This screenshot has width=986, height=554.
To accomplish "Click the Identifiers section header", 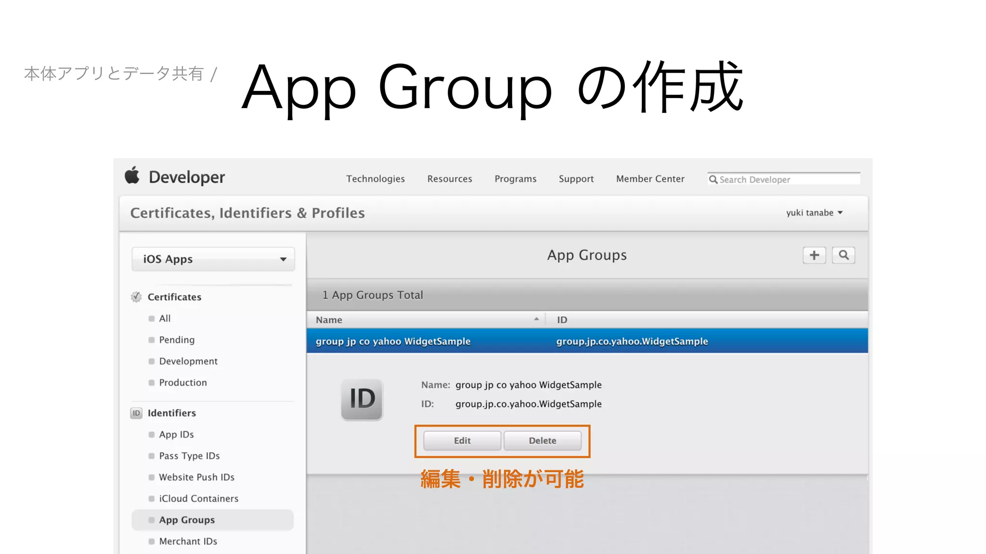I will [x=172, y=413].
